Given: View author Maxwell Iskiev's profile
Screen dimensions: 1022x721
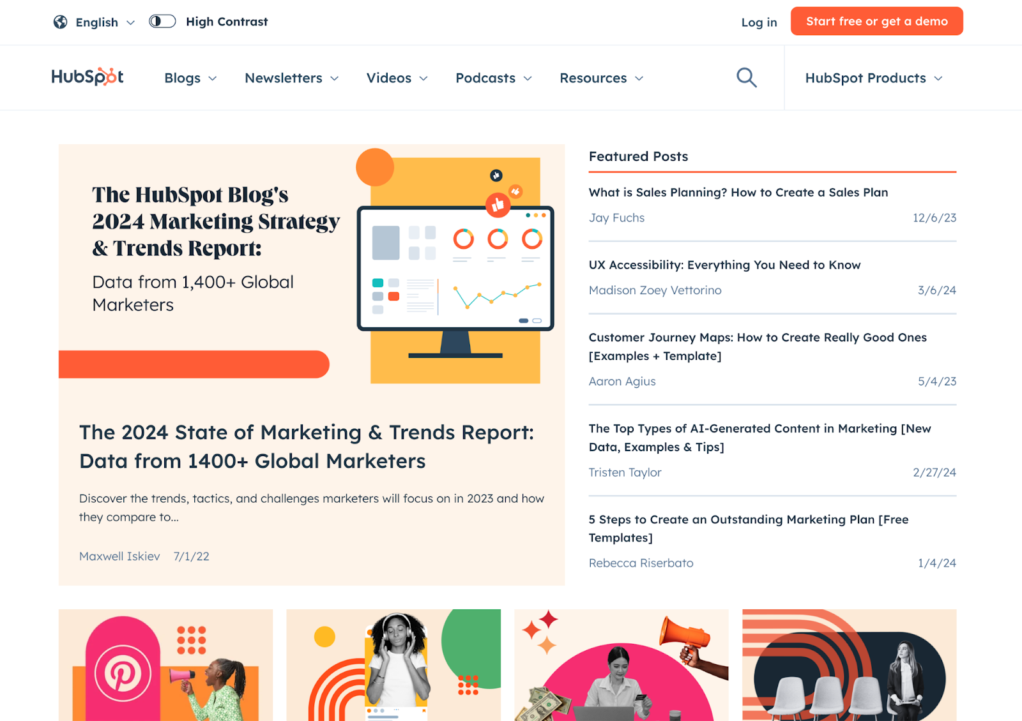Looking at the screenshot, I should pos(119,556).
